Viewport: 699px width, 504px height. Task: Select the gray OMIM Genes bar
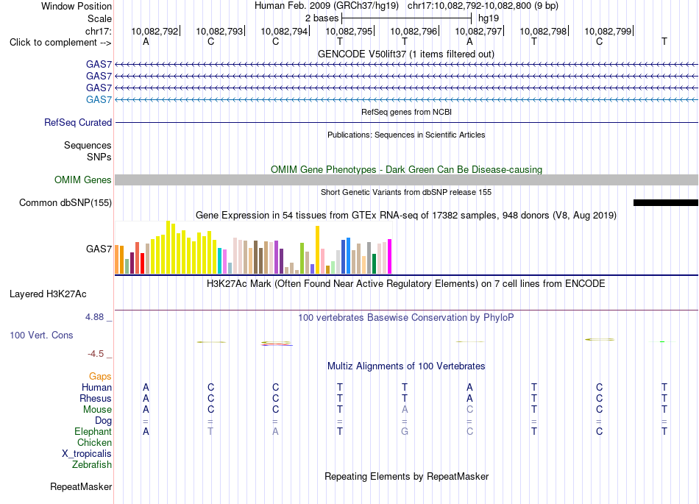(x=406, y=180)
